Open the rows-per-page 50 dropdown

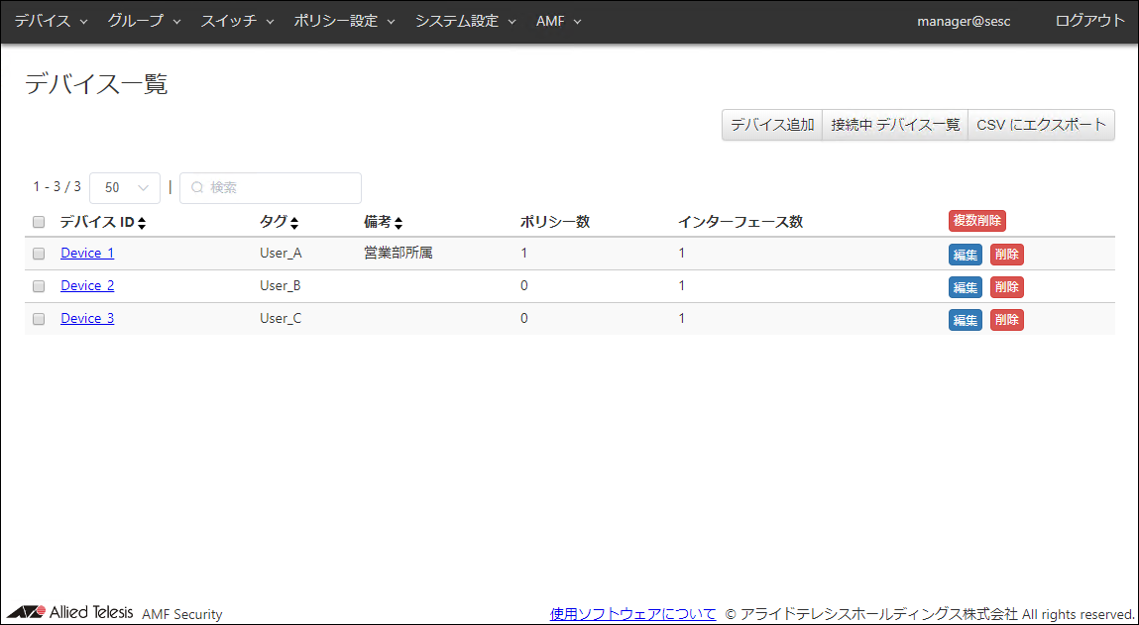coord(125,187)
